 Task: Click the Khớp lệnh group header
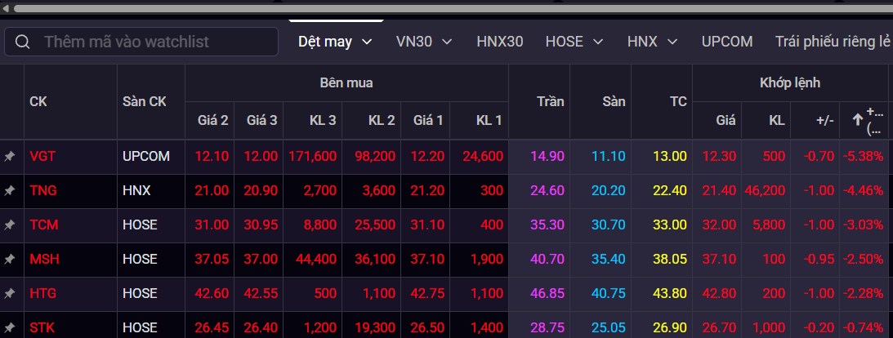[790, 83]
